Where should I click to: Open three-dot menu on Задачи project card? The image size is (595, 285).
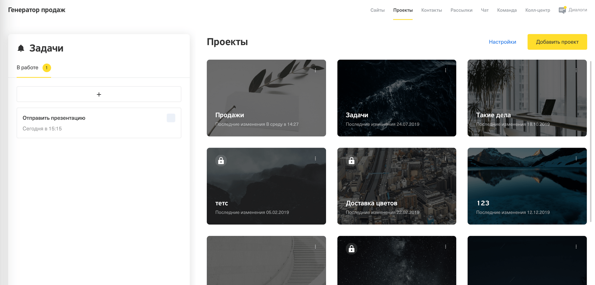446,70
